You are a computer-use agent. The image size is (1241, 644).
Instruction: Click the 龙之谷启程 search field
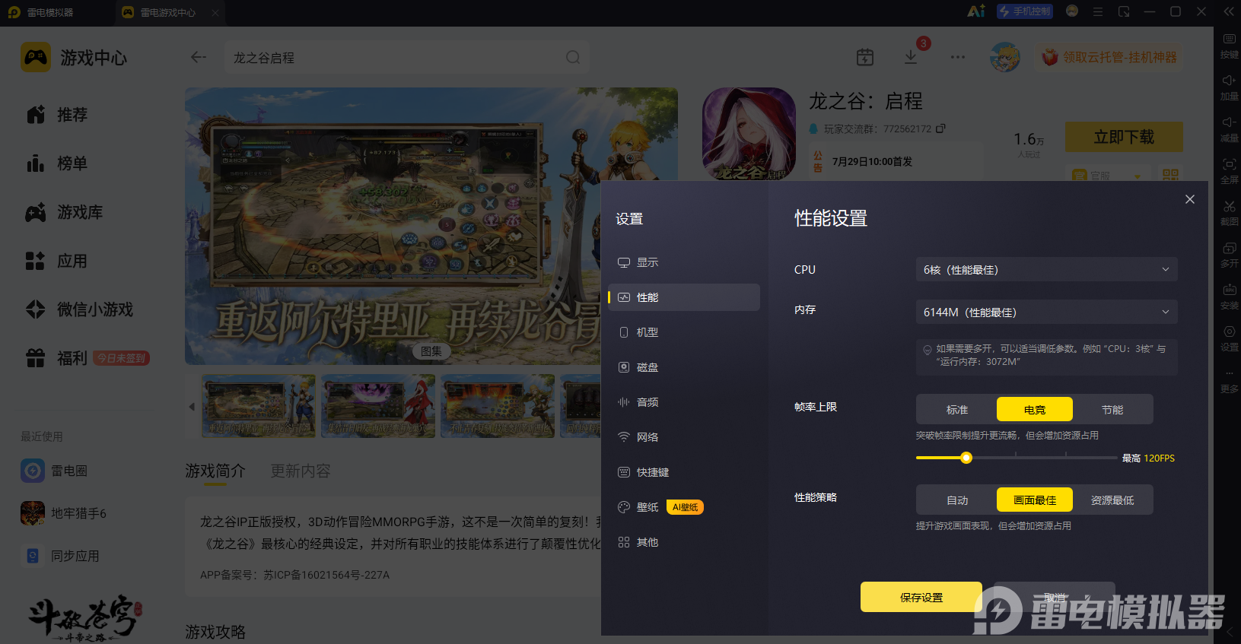pyautogui.click(x=406, y=57)
